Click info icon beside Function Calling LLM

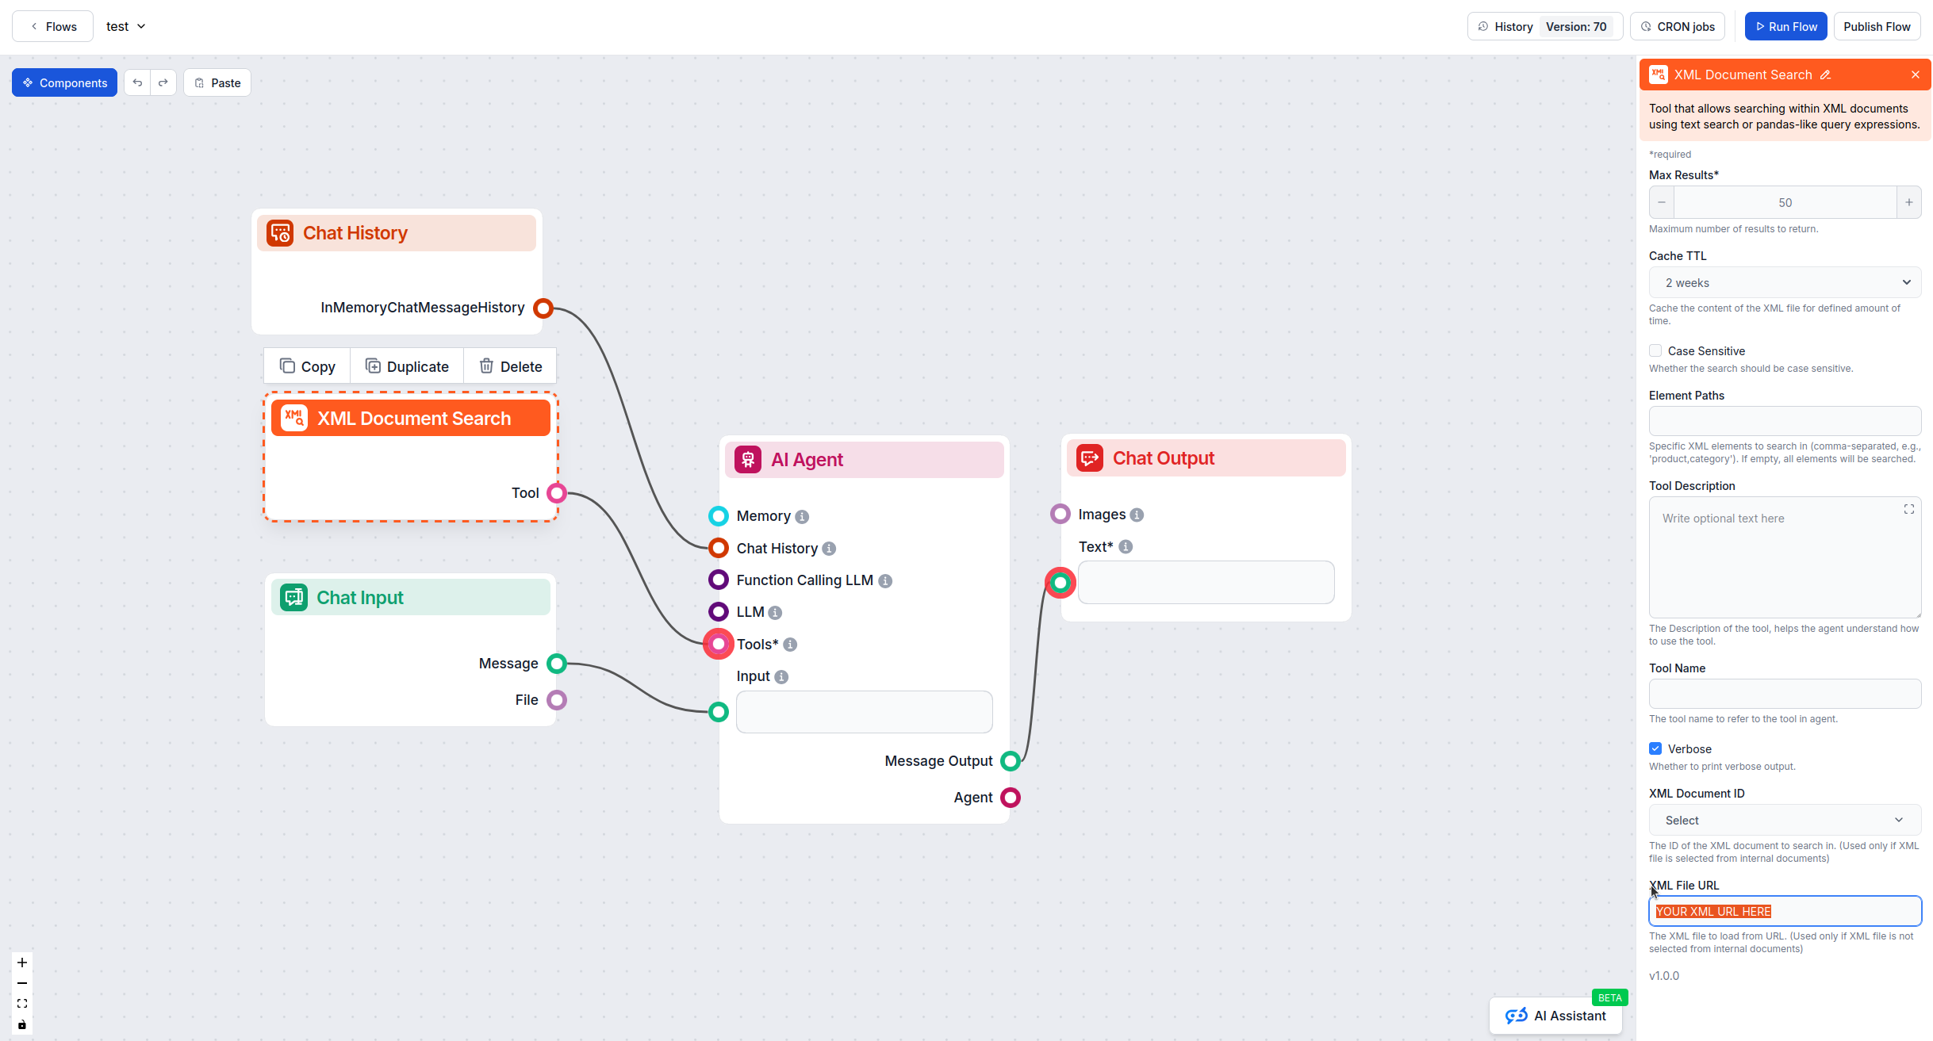tap(885, 581)
